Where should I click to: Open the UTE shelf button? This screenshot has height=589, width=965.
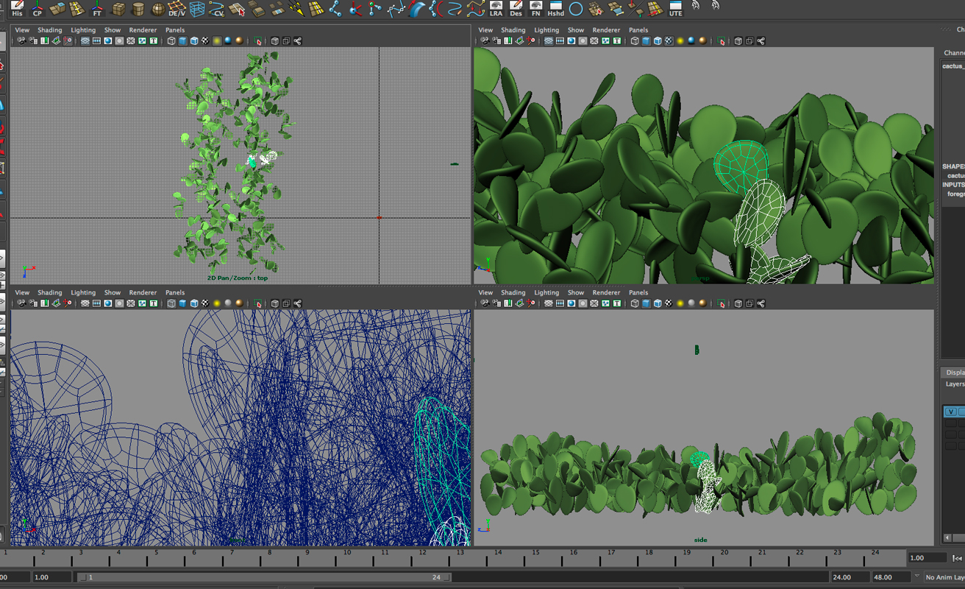675,9
